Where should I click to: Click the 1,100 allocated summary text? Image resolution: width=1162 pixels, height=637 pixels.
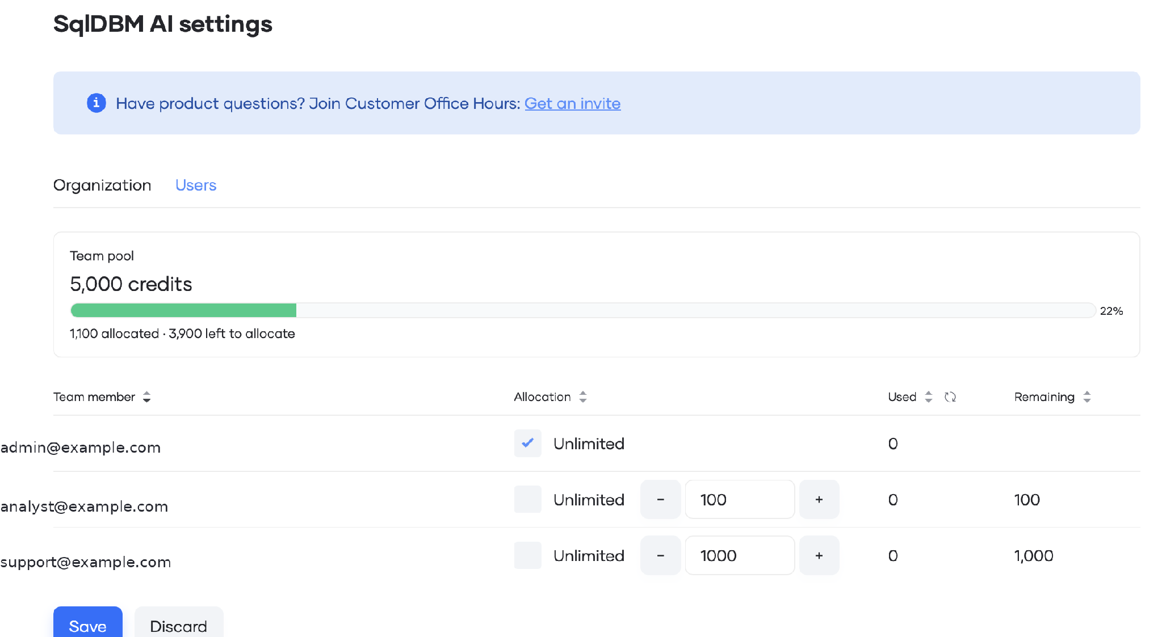[115, 334]
